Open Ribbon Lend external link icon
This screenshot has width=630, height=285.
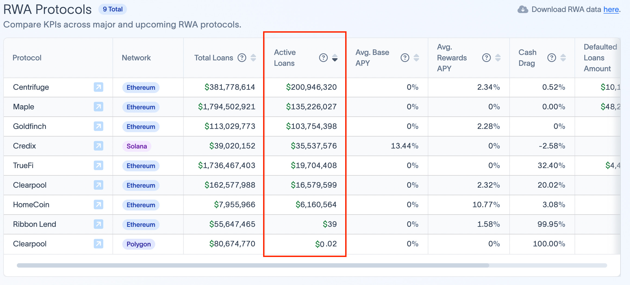98,224
